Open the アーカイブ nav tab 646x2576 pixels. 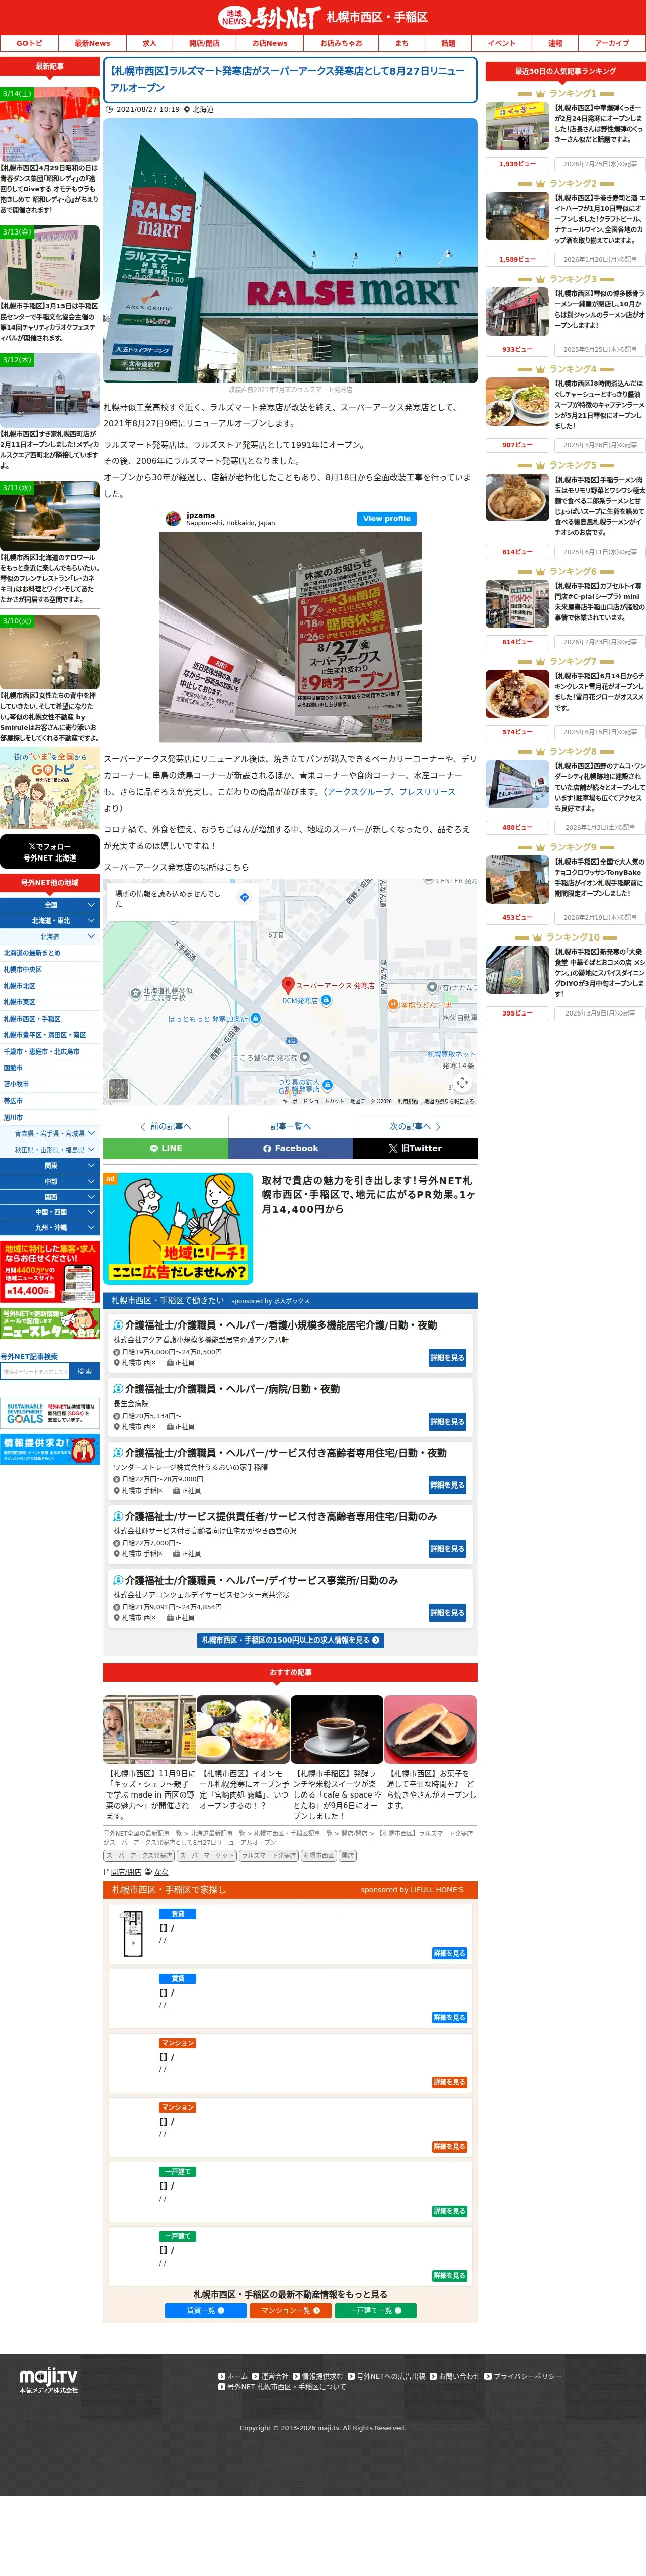click(612, 43)
